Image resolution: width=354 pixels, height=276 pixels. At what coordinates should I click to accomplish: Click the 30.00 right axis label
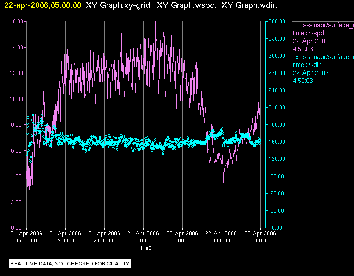click(277, 211)
